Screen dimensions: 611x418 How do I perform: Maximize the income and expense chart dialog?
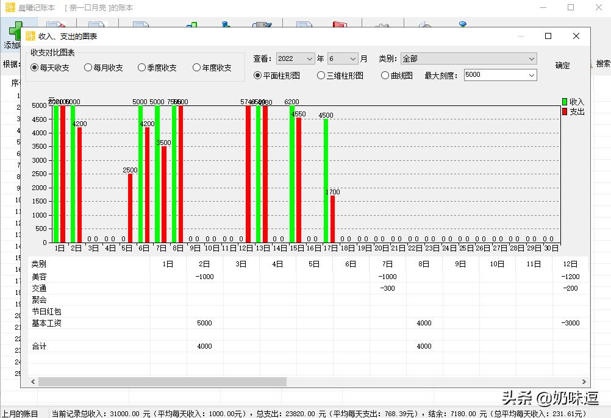tap(548, 36)
